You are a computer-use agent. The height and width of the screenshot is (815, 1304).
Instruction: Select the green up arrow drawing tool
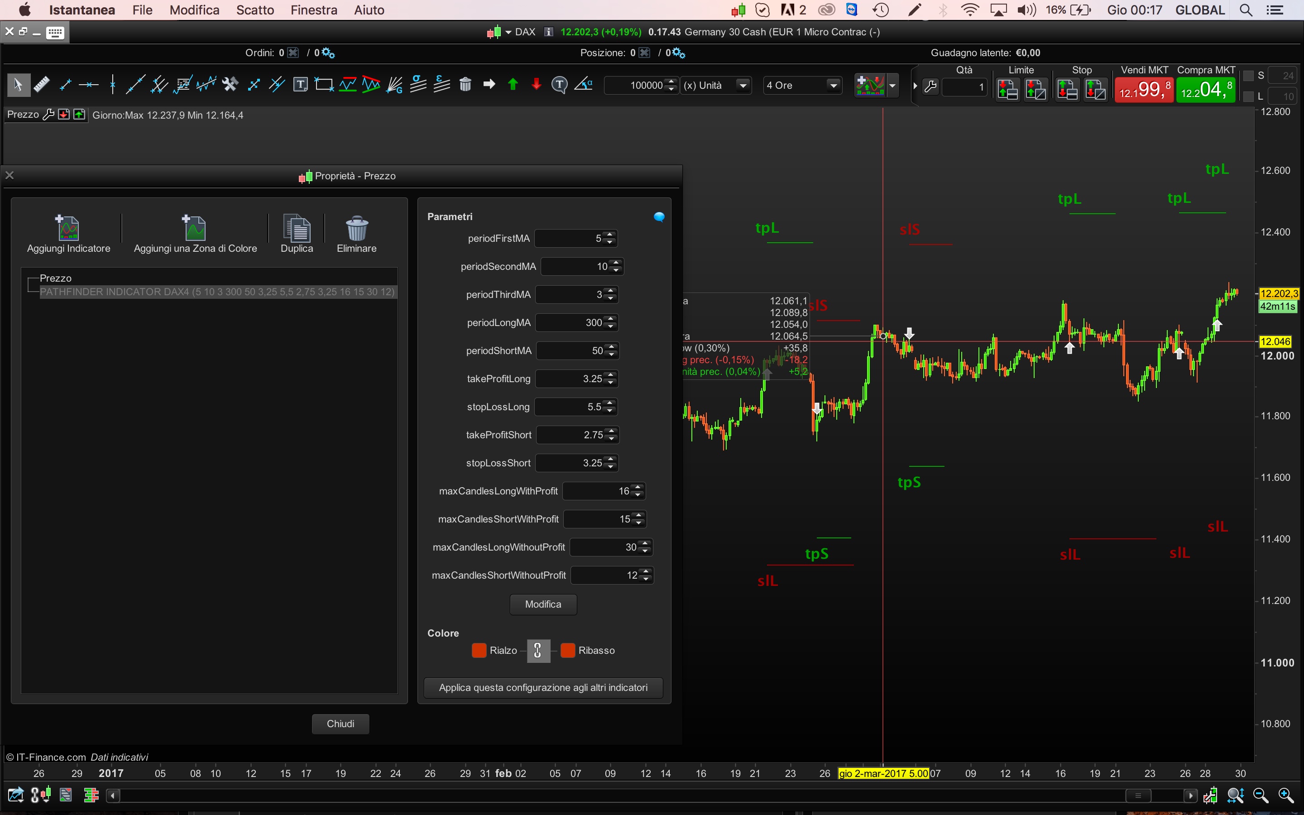[513, 85]
